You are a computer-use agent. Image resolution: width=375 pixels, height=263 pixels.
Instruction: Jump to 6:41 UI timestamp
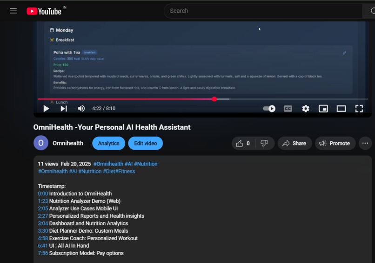tap(43, 246)
